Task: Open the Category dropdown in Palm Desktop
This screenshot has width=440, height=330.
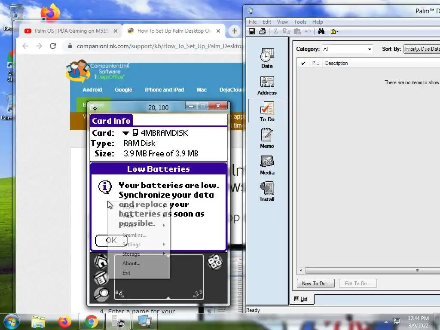Action: click(x=347, y=49)
